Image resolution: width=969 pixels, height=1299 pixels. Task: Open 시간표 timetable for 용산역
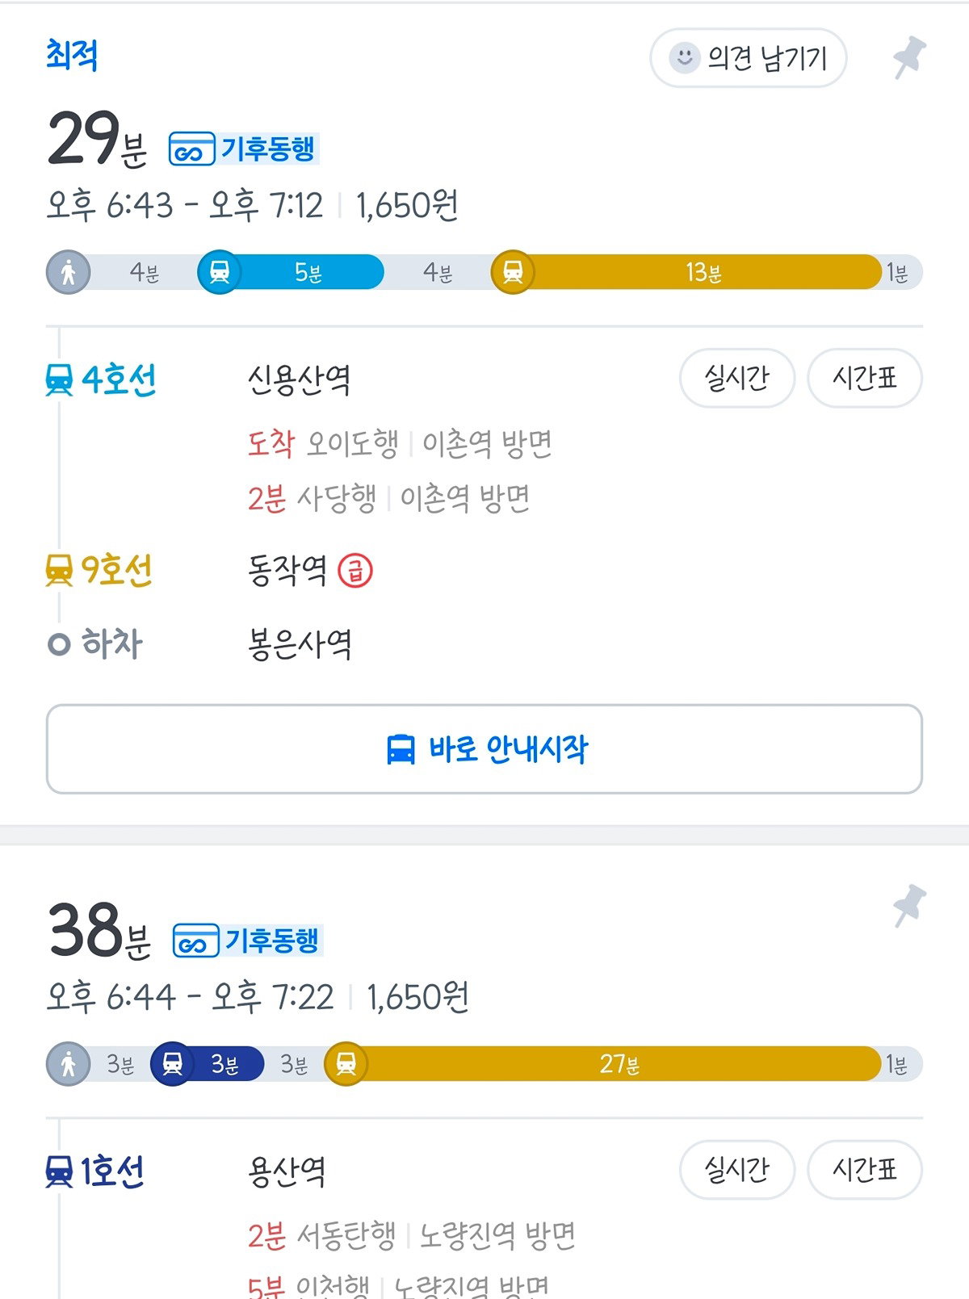coord(865,1170)
